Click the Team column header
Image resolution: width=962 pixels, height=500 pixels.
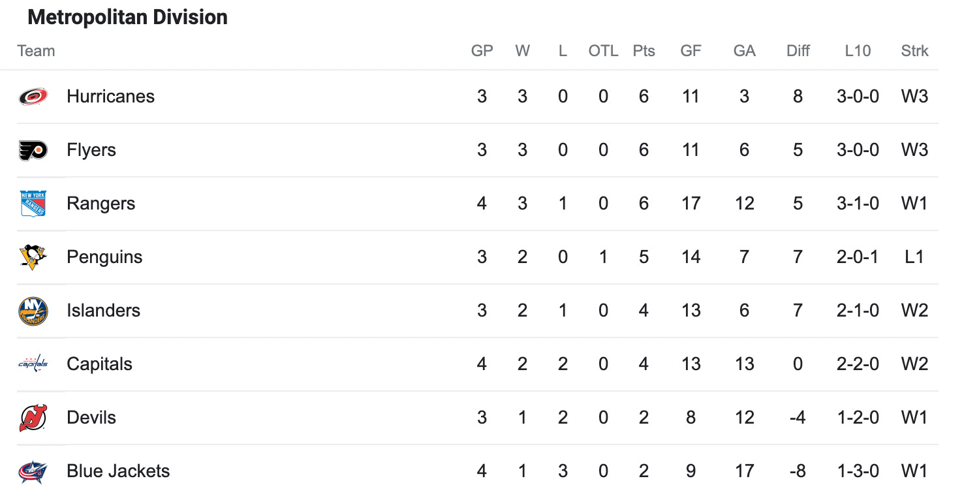[36, 51]
